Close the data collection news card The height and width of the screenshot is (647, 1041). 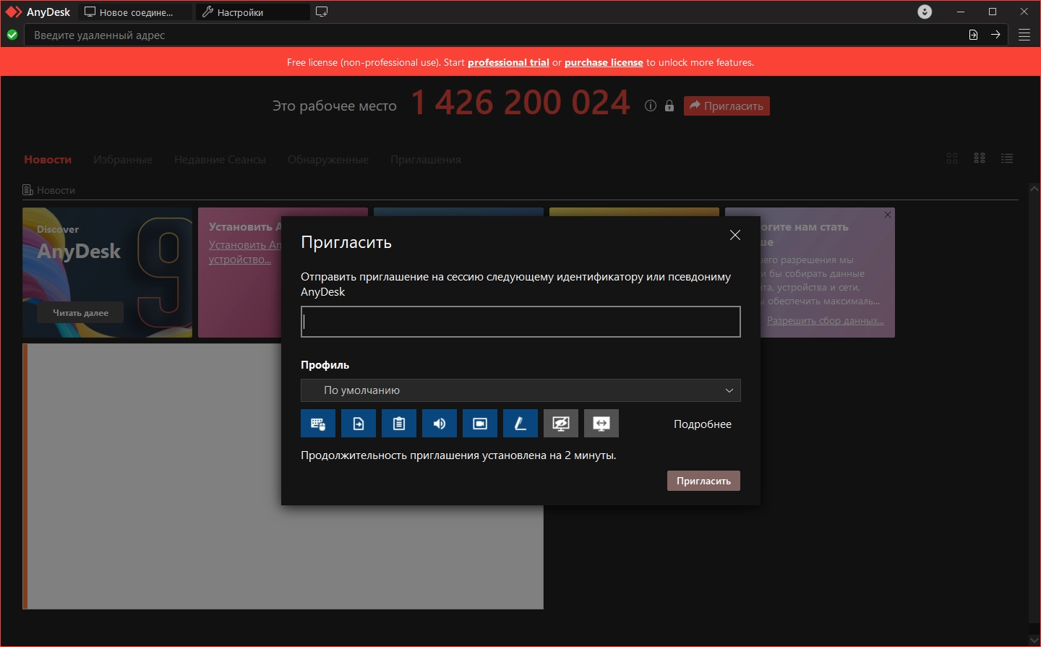[x=888, y=215]
